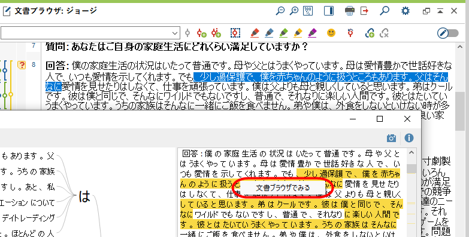
Task: Zoom out in the document browser
Action: point(280,11)
